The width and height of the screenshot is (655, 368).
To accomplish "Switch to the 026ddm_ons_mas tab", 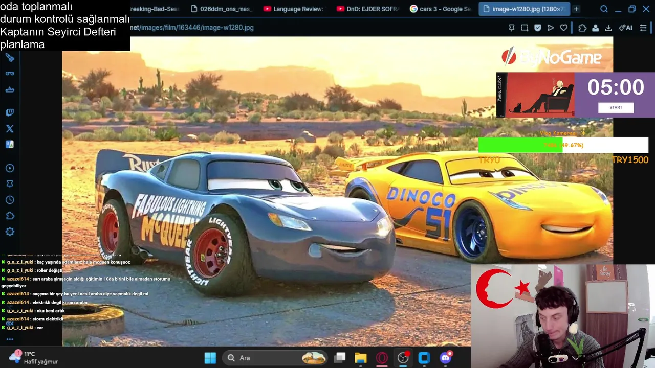I will tap(222, 9).
